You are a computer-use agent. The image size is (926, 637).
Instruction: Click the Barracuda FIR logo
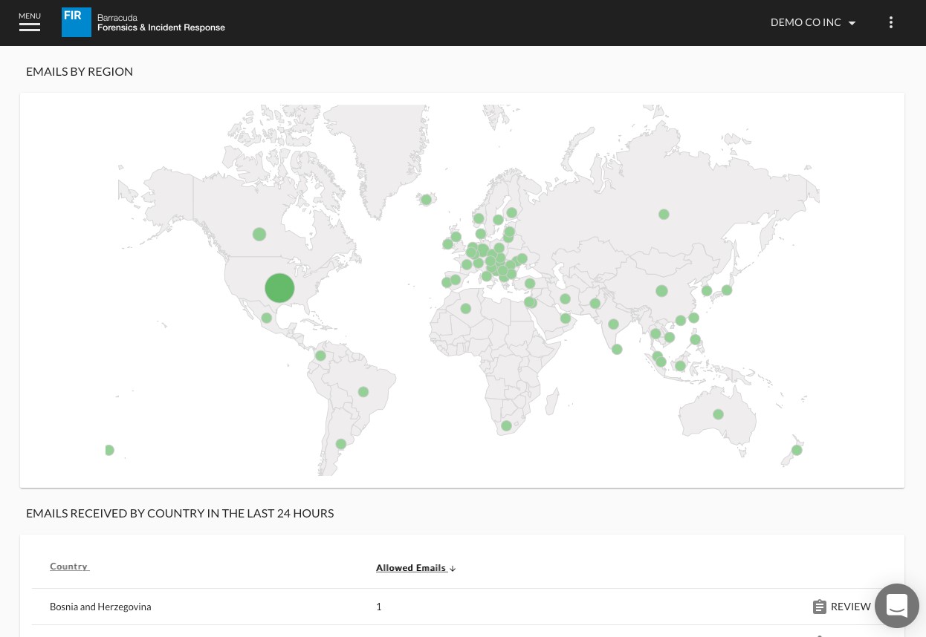pos(77,22)
